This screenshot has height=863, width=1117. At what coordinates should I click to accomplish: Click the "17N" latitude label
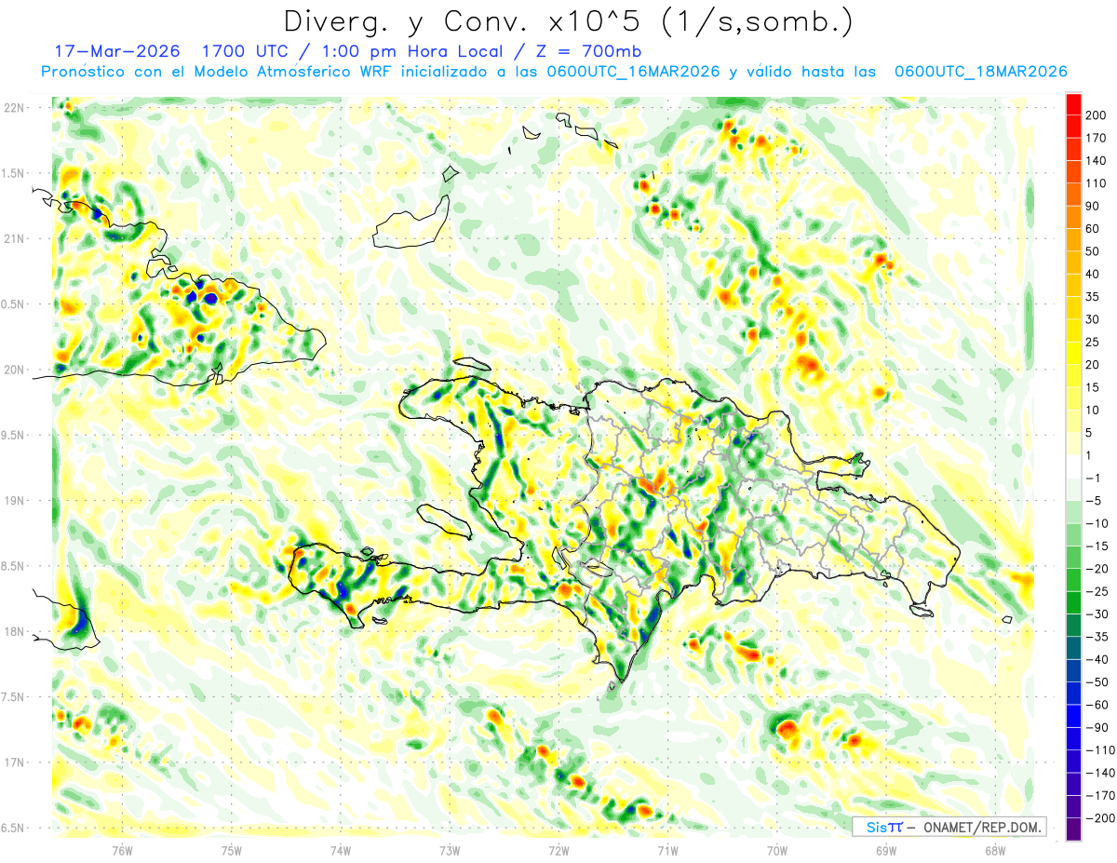click(14, 762)
